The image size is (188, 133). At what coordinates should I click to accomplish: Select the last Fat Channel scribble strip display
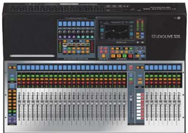pyautogui.click(x=92, y=24)
